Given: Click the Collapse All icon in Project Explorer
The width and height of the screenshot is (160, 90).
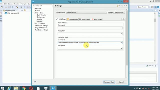Looking at the screenshot, I should click(22, 10).
